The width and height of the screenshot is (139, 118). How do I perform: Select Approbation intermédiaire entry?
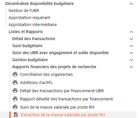coord(33,25)
